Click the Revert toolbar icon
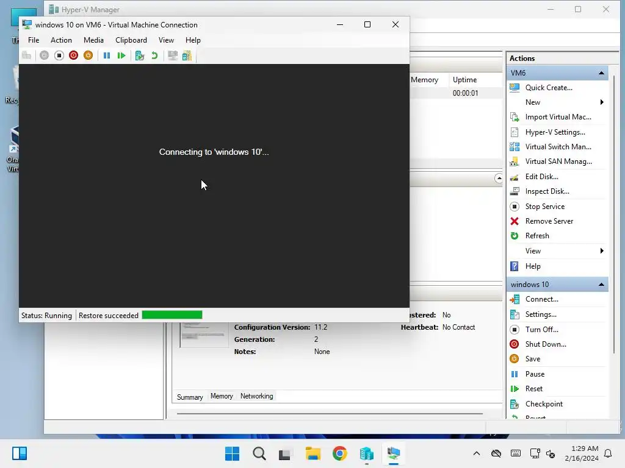The height and width of the screenshot is (468, 625). click(154, 55)
